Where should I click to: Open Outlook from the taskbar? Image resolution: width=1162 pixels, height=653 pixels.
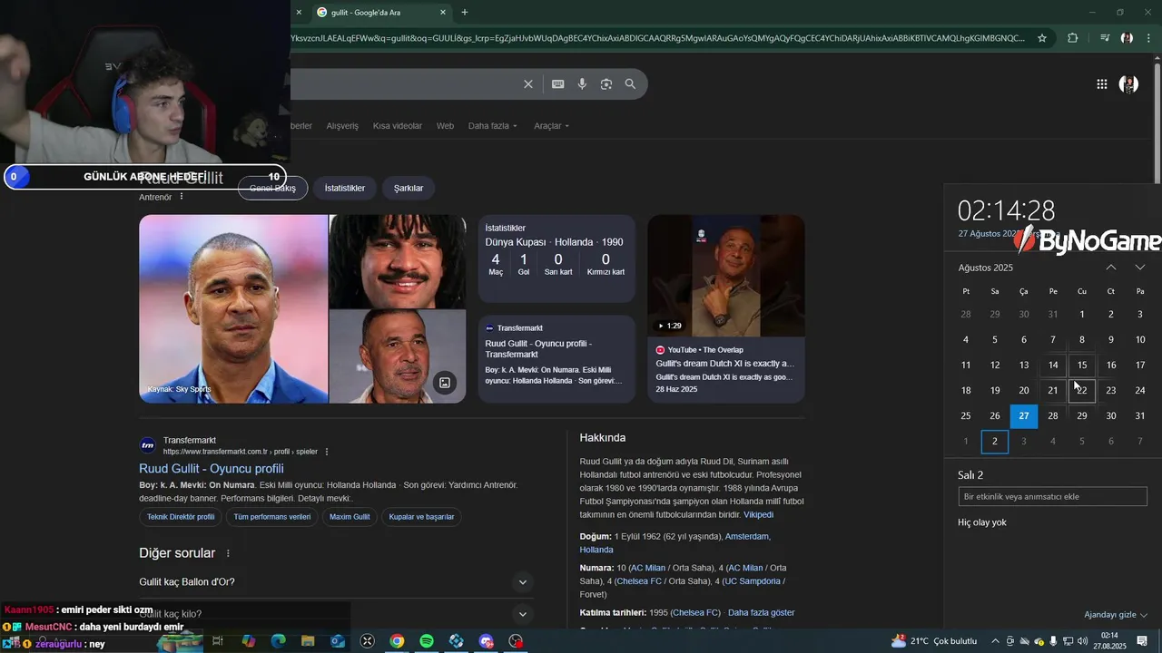(338, 641)
